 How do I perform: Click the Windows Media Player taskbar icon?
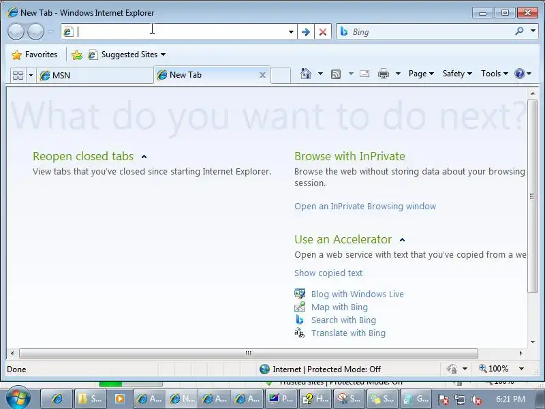(x=120, y=399)
